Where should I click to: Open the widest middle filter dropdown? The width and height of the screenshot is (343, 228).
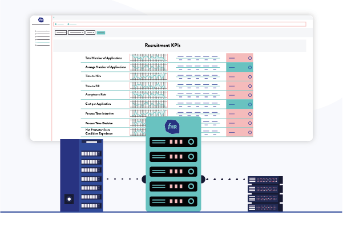[x=76, y=32]
